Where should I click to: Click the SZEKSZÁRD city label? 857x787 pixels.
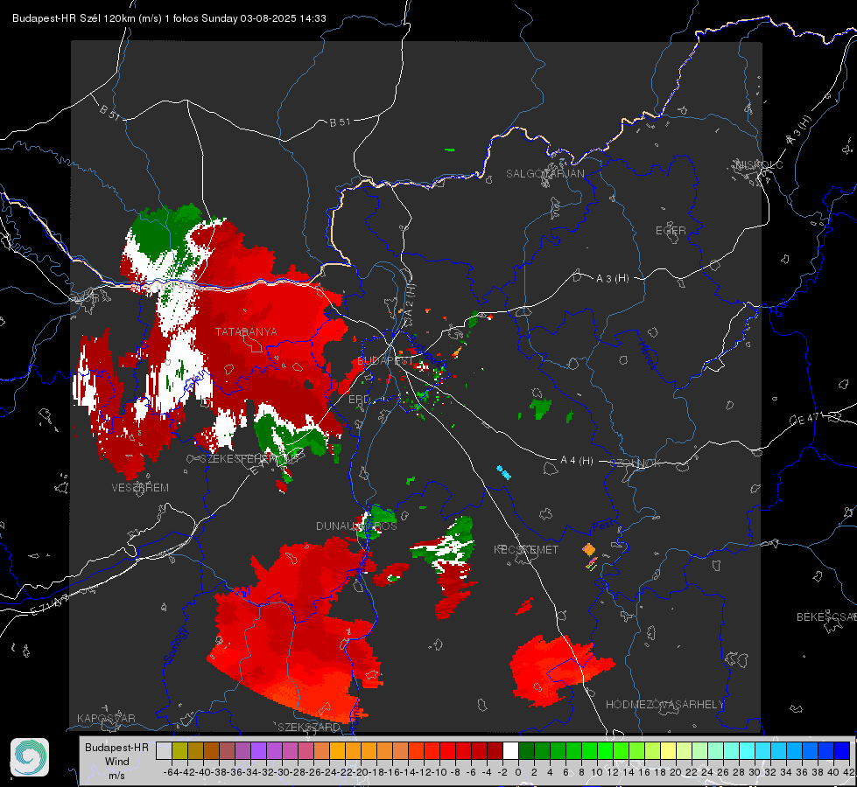(x=309, y=727)
